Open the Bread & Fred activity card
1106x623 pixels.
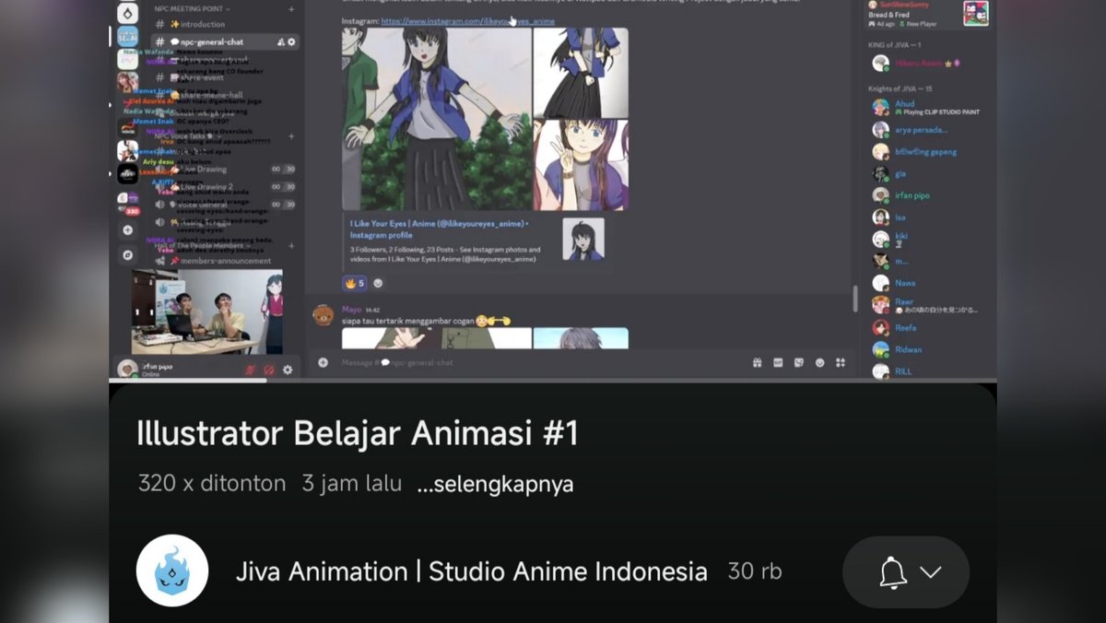point(929,14)
